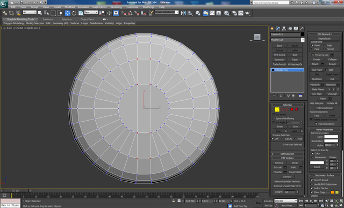This screenshot has height=208, width=344.
Task: Open the selection filter All dropdown
Action: click(30, 12)
